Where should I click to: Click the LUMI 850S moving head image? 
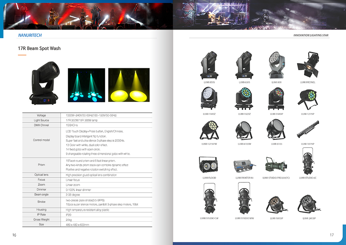coord(209,65)
